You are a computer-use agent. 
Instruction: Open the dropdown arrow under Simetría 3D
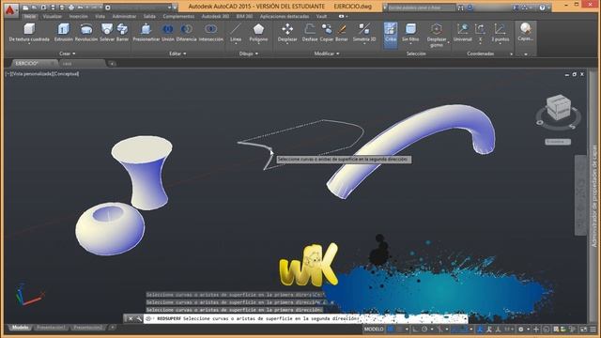(x=364, y=44)
